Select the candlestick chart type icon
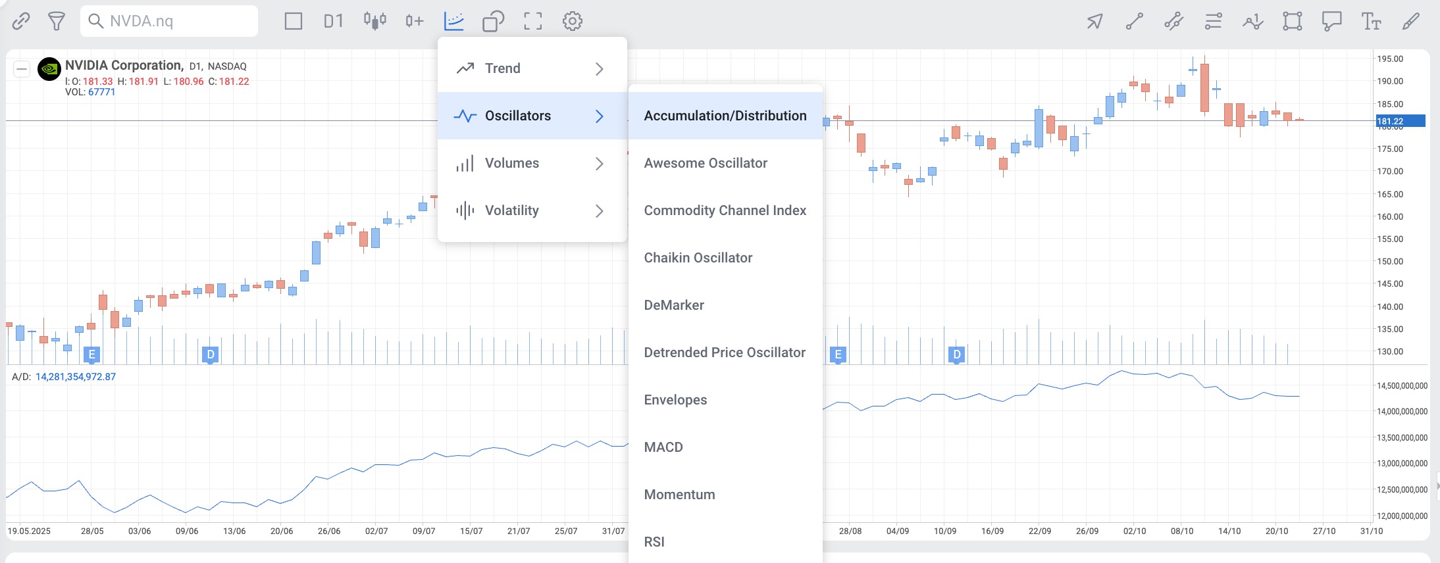This screenshot has height=563, width=1440. point(374,21)
